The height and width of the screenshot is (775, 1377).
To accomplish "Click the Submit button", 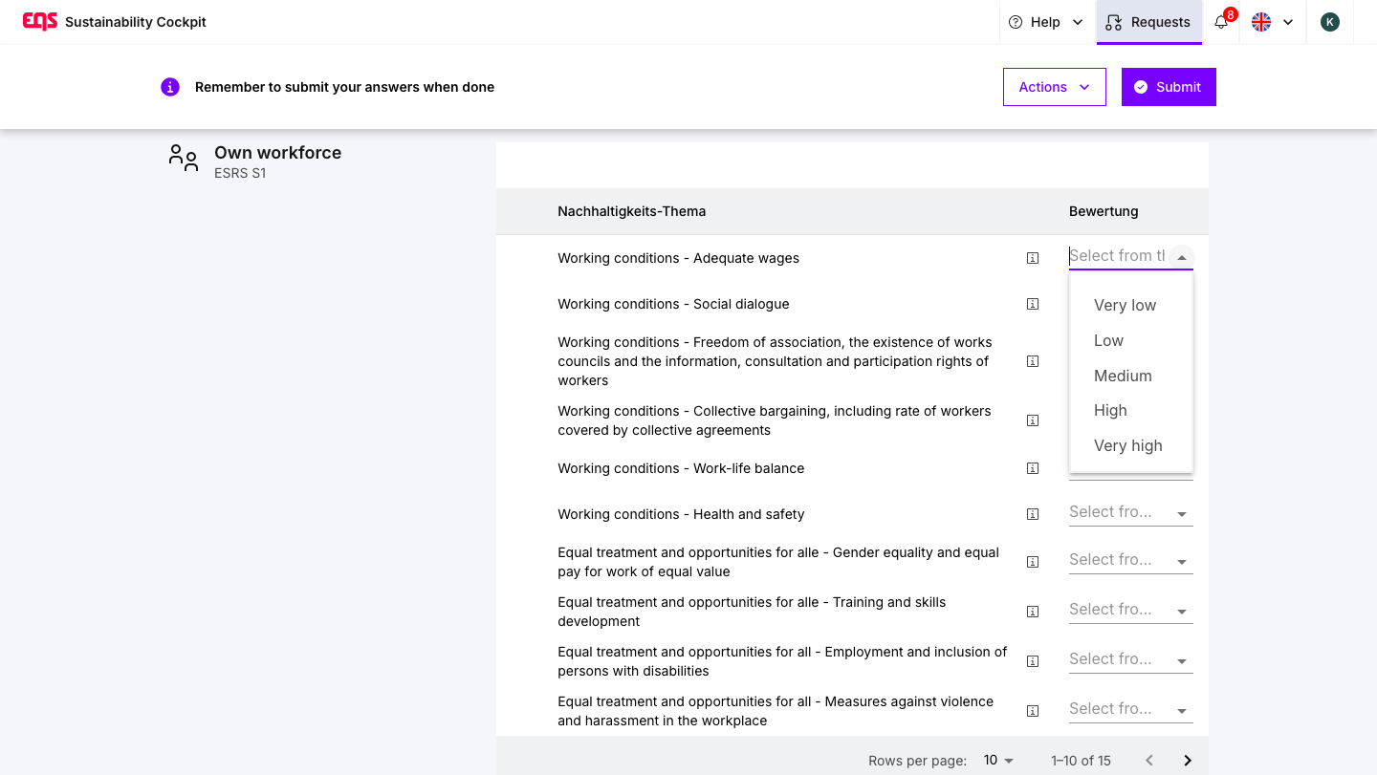I will pyautogui.click(x=1168, y=87).
